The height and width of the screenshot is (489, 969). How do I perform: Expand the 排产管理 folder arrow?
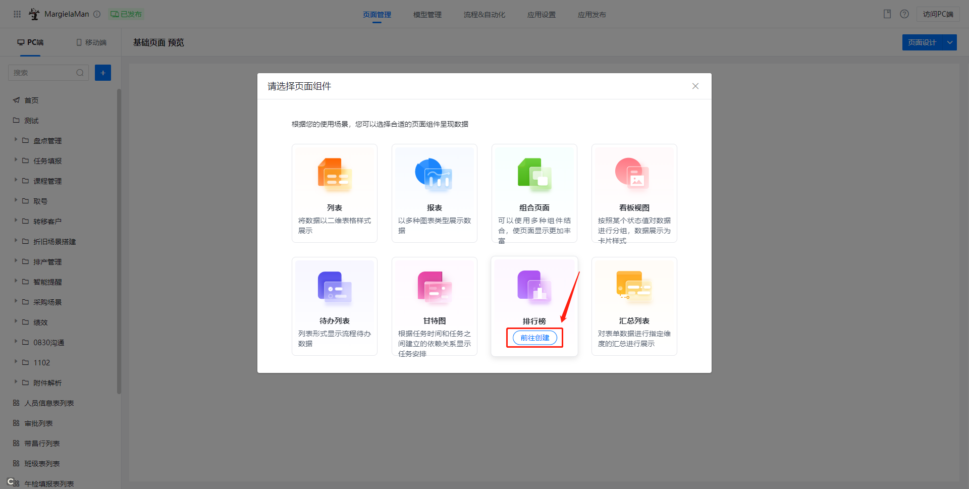pos(16,261)
